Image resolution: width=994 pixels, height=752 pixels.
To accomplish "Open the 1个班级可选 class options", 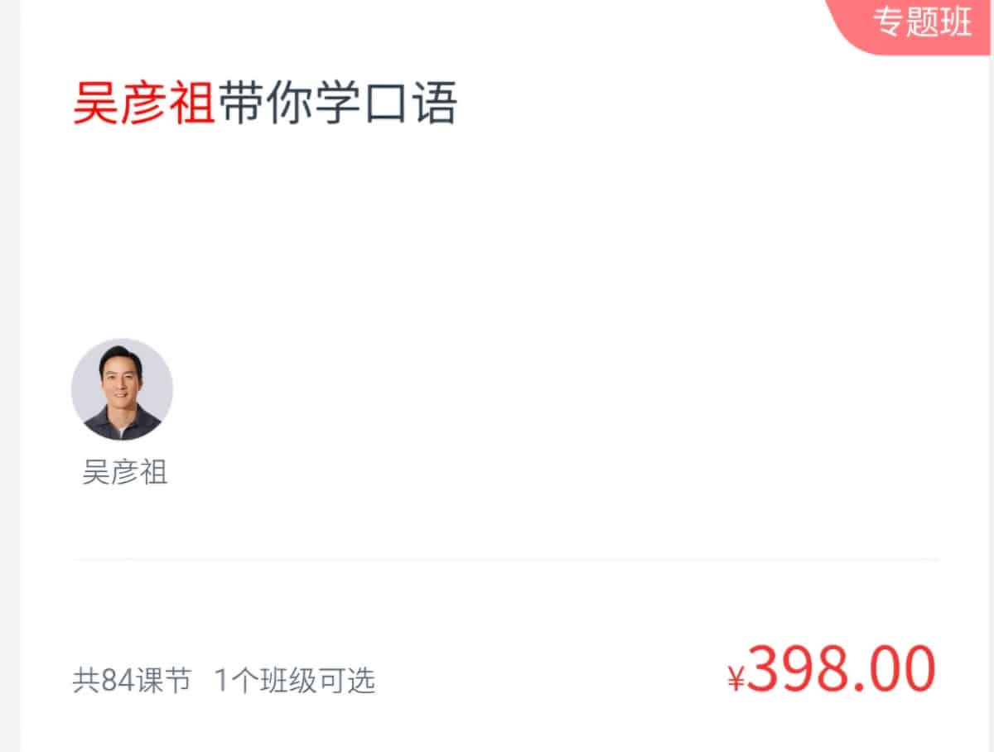I will [295, 681].
